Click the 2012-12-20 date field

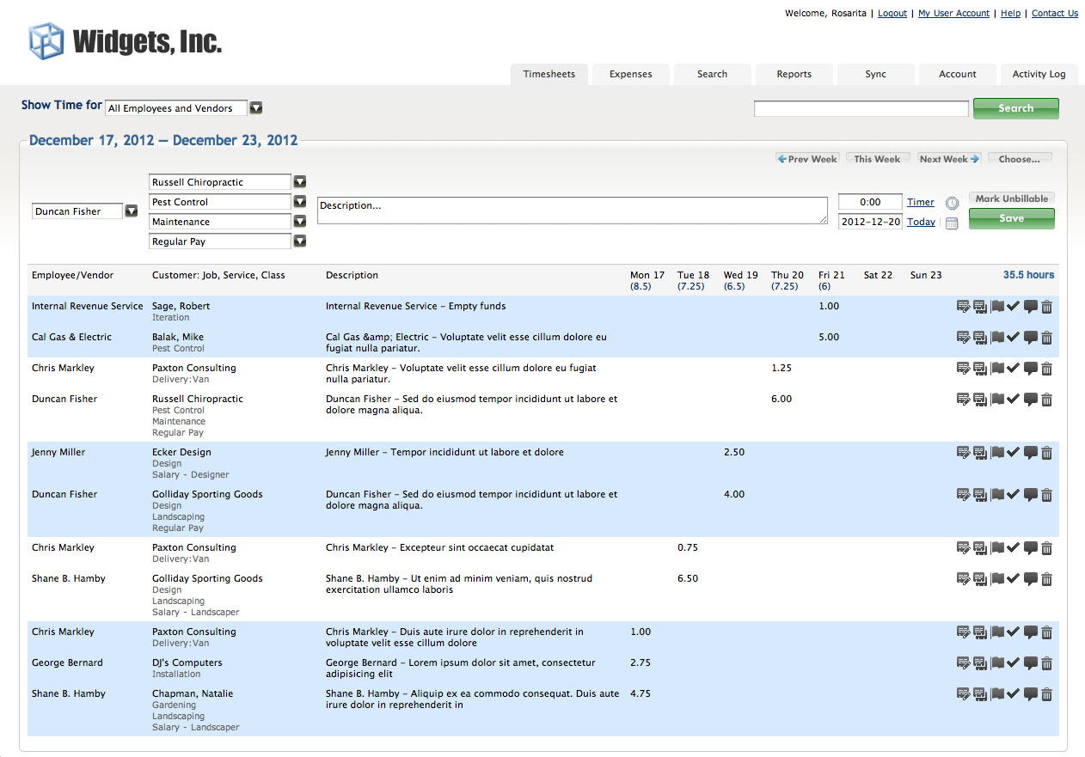click(x=870, y=222)
